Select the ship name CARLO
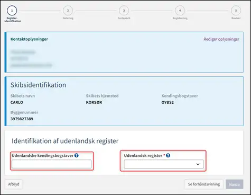This screenshot has height=195, width=251. pos(17,102)
